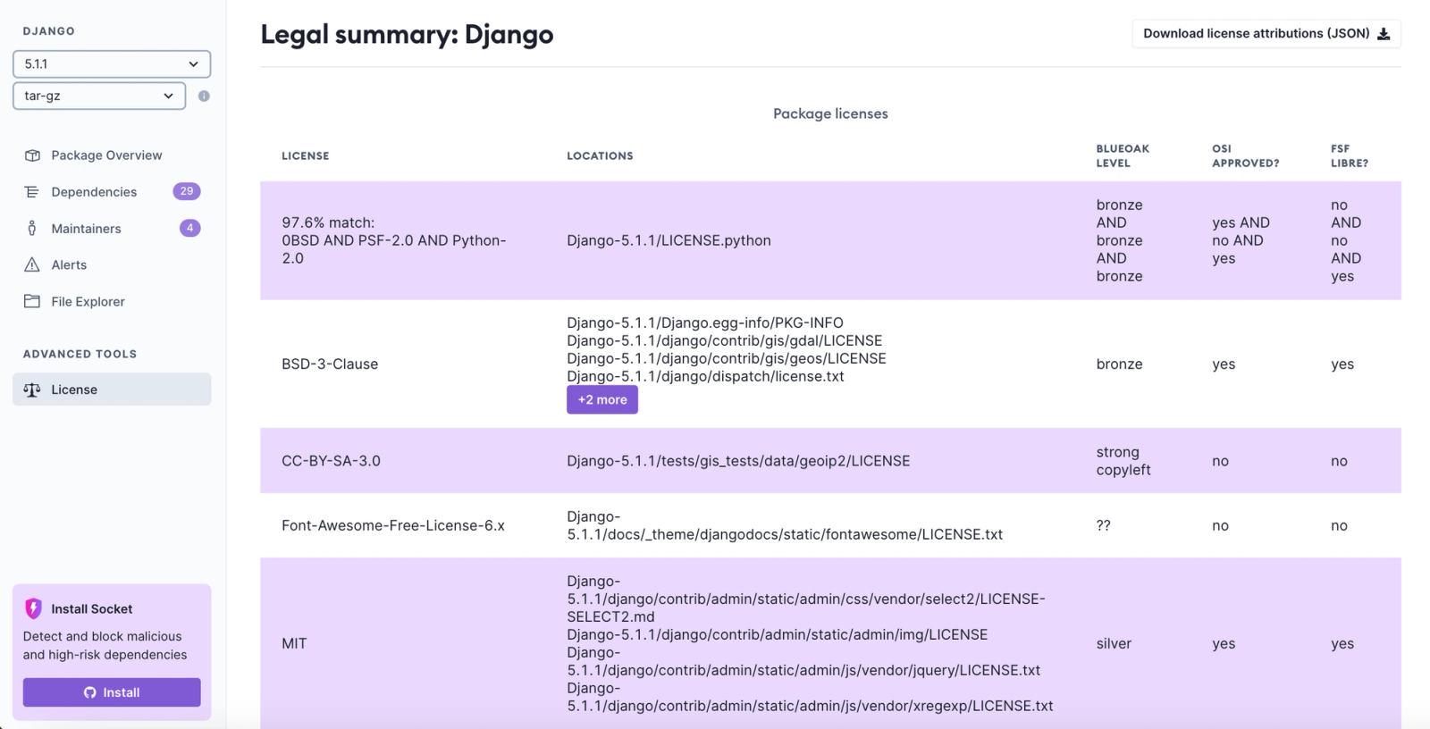Click the BSD-3-Clause license cell
Image resolution: width=1430 pixels, height=729 pixels.
(x=330, y=364)
